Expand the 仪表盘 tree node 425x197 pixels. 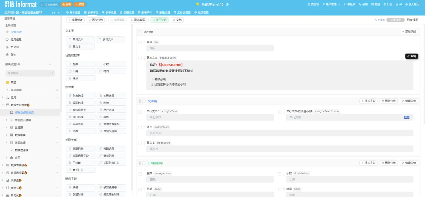coord(3,180)
